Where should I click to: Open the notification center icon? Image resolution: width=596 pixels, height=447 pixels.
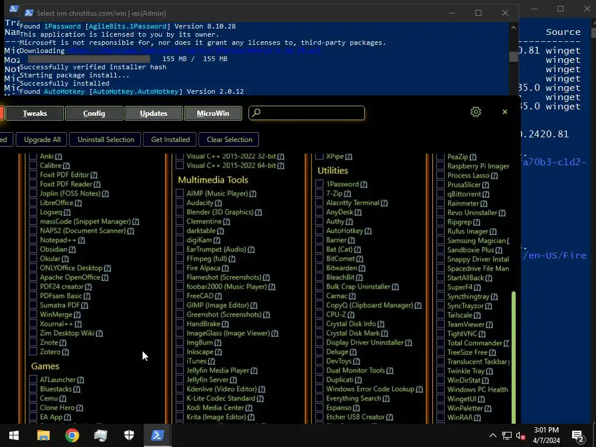(578, 435)
